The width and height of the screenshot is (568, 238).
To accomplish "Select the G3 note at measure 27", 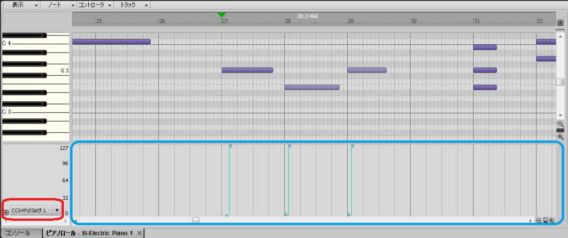I will (247, 70).
